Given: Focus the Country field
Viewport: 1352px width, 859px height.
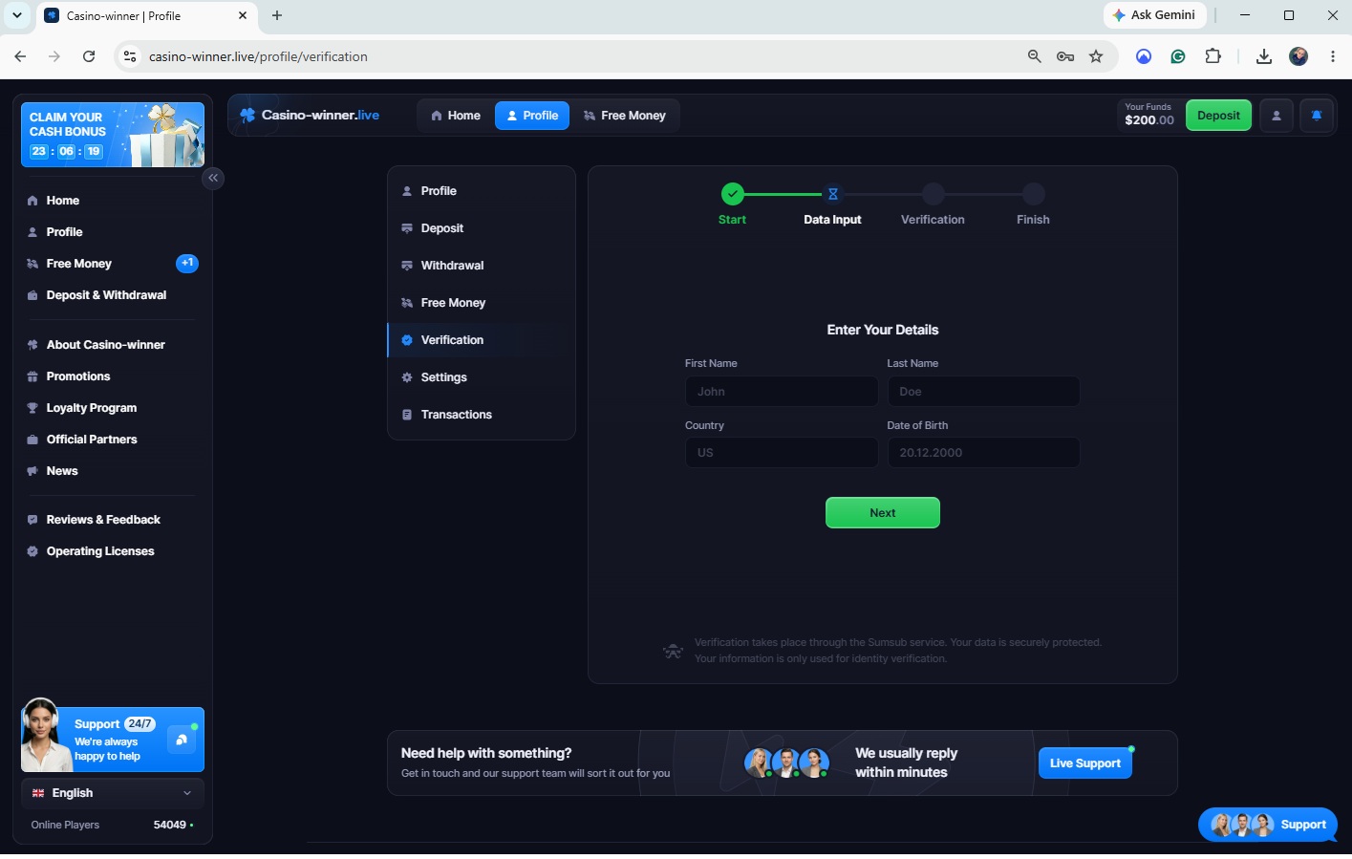Looking at the screenshot, I should coord(782,453).
